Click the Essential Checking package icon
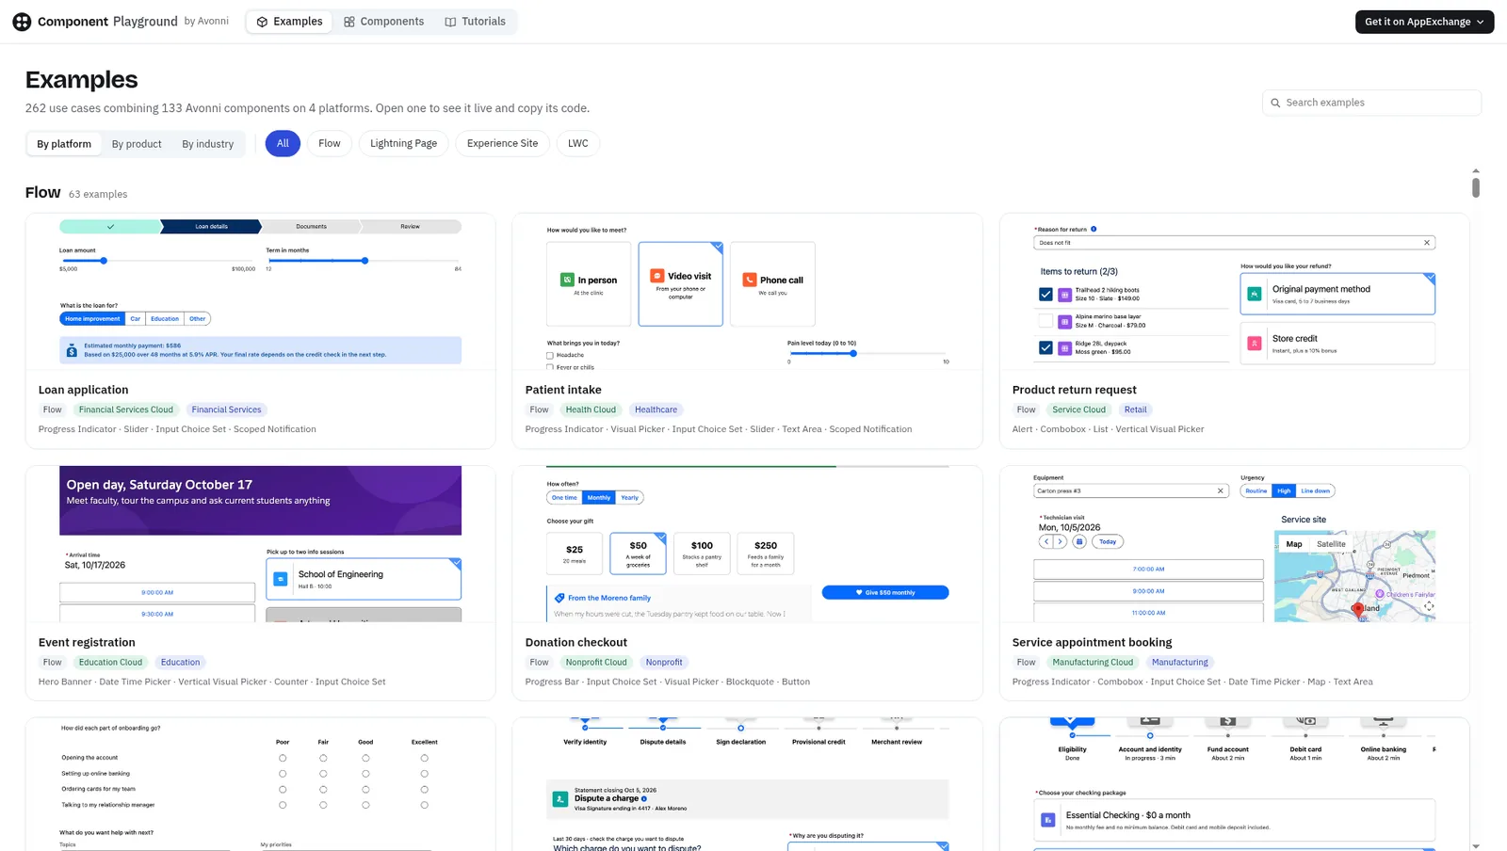The image size is (1507, 851). 1048,820
